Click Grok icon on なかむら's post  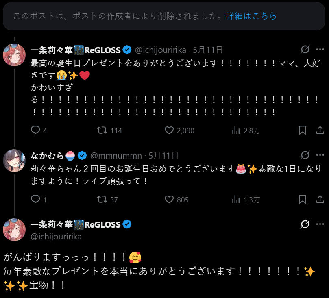[305, 155]
